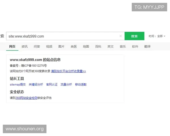Click the 关键词分析 link
Viewport: 170px width, 136px height.
(36, 84)
